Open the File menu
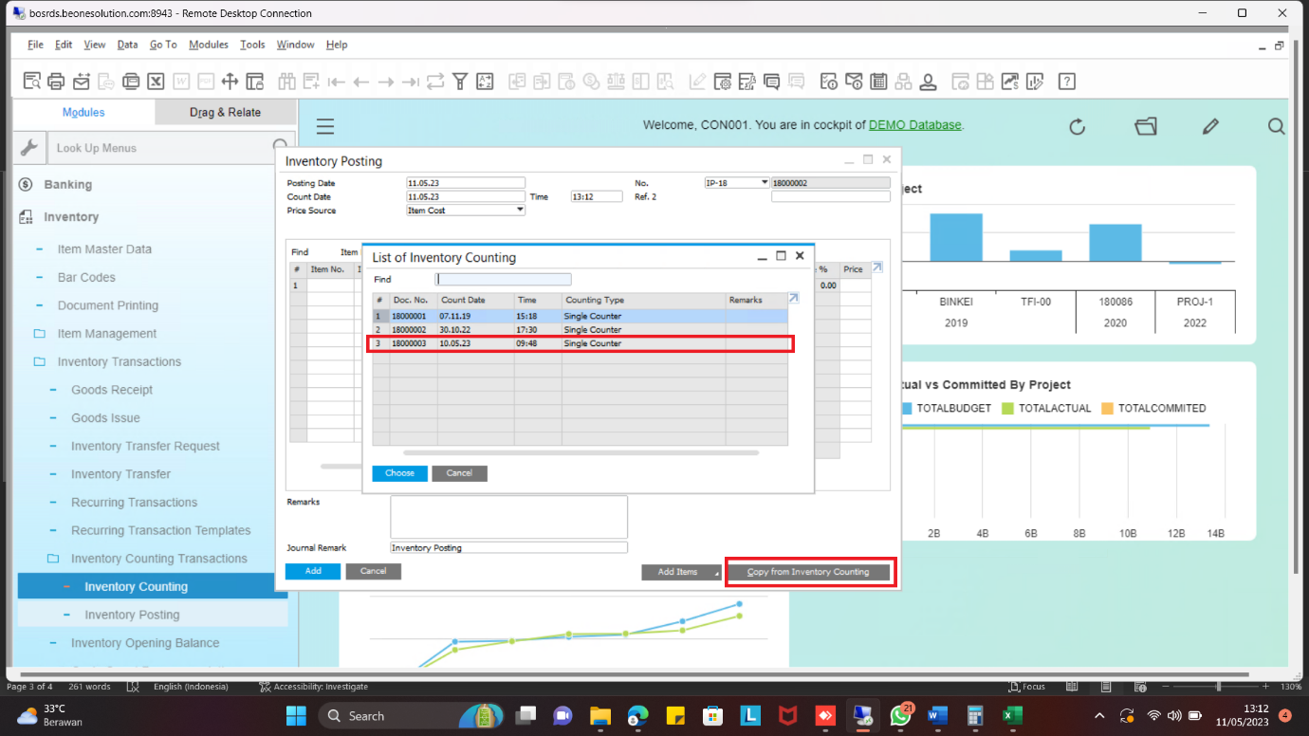This screenshot has height=736, width=1309. [x=35, y=45]
